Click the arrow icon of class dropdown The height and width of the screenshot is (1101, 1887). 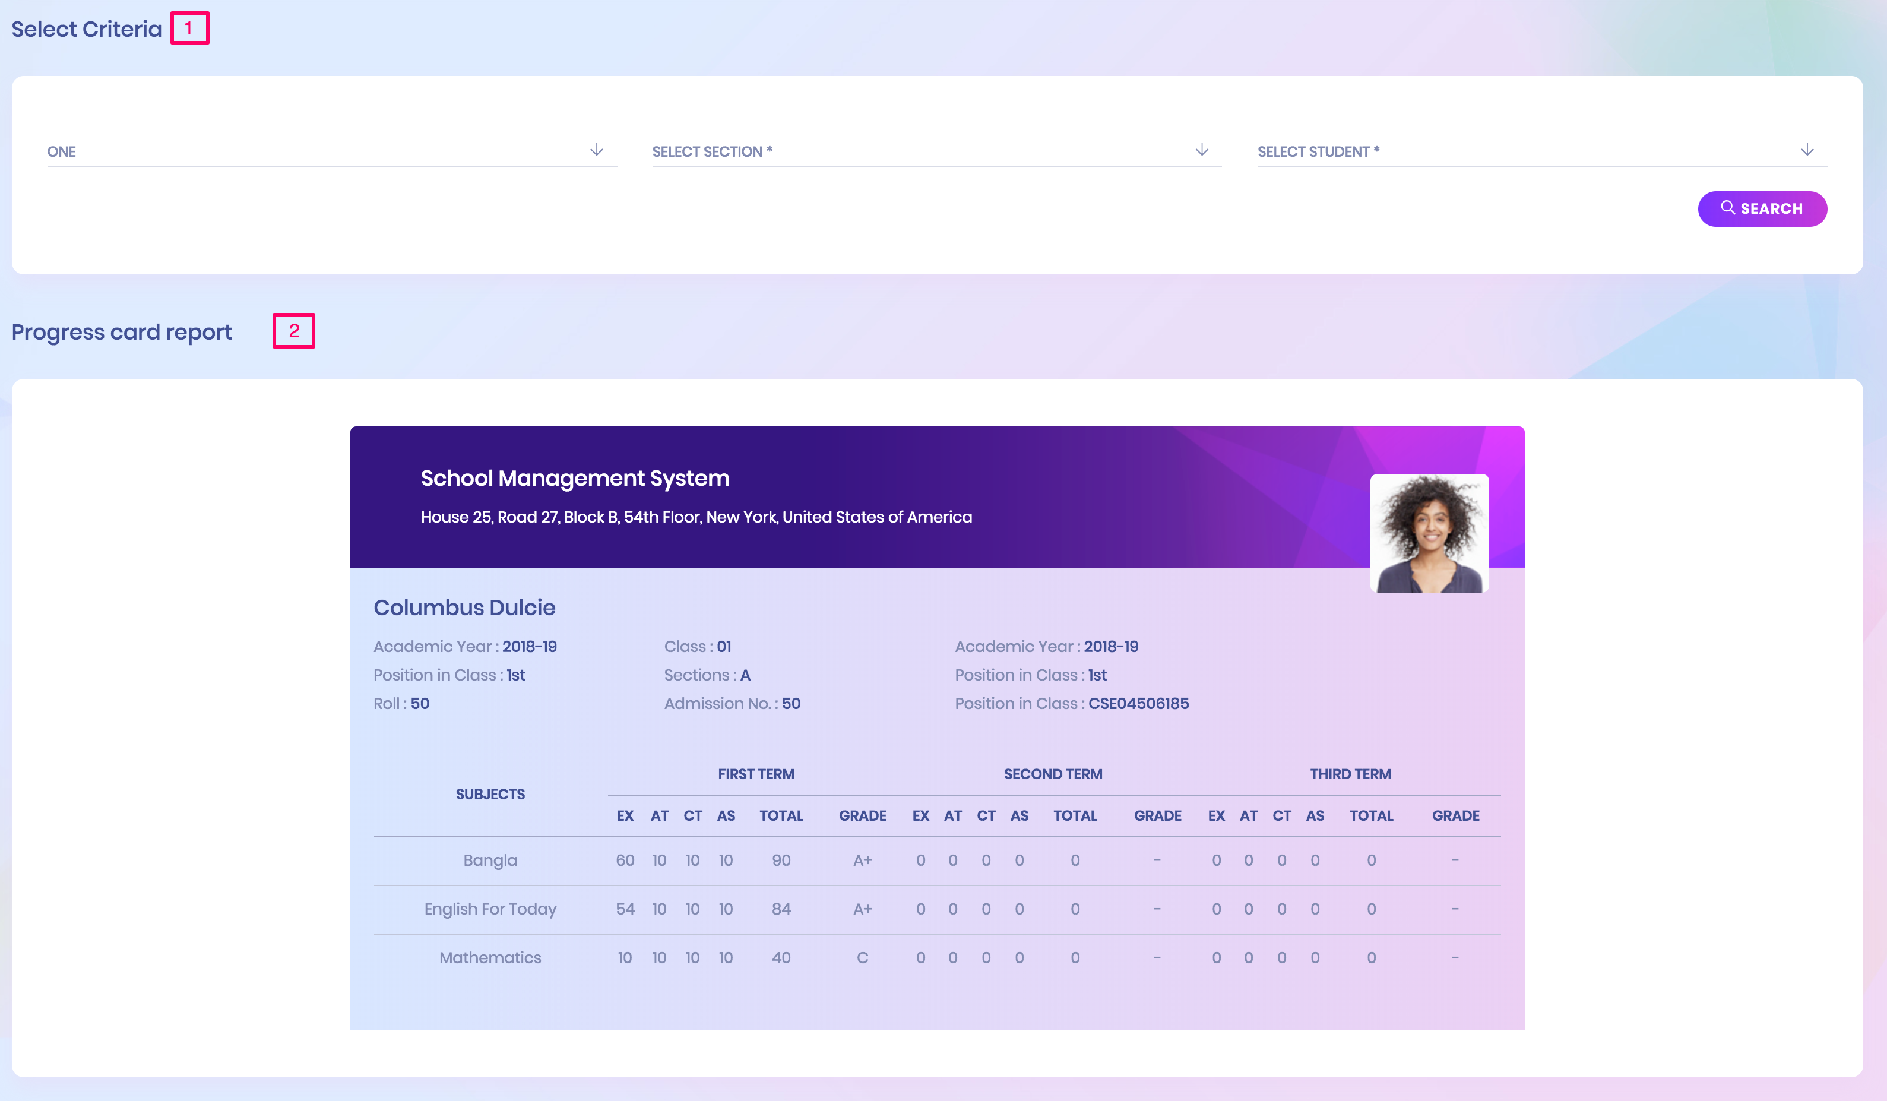pyautogui.click(x=596, y=150)
